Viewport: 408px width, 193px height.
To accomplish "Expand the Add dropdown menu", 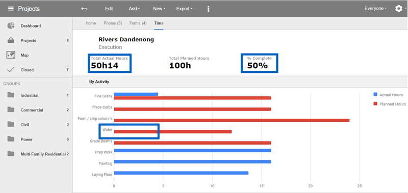I will coord(134,9).
